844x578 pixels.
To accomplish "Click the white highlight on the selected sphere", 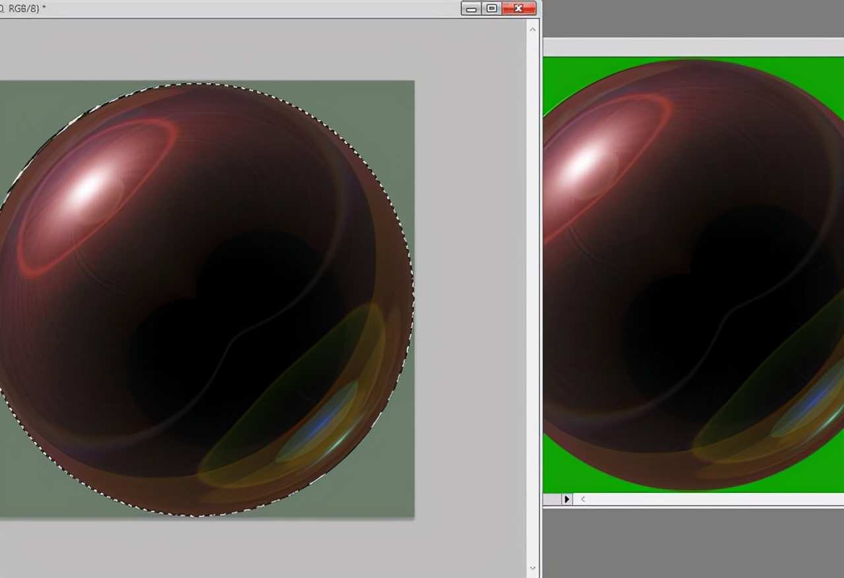I will [89, 189].
